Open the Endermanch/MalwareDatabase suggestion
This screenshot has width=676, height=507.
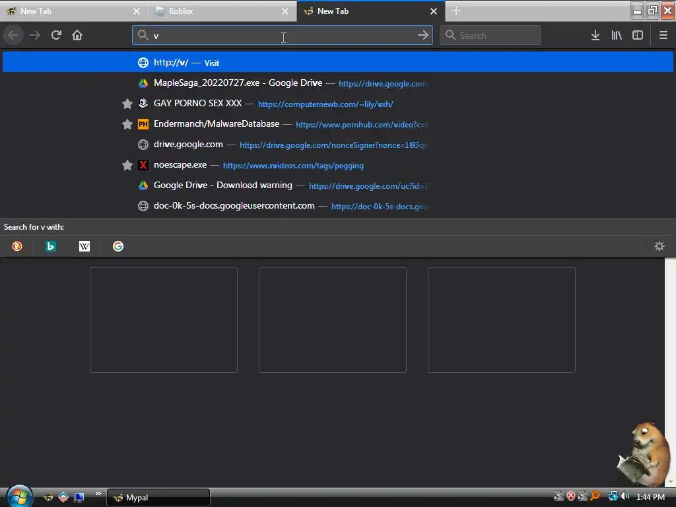[x=337, y=124]
